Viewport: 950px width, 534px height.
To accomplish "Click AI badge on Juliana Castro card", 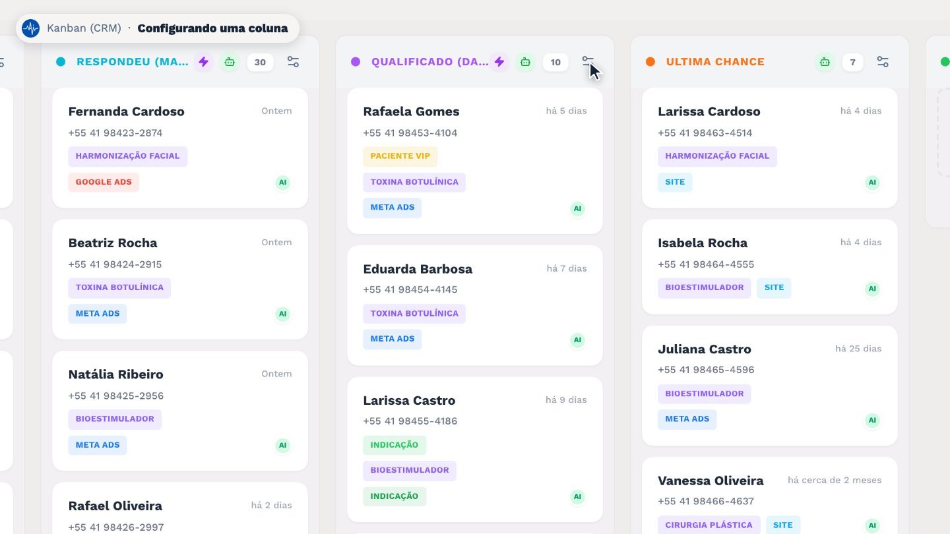I will (x=872, y=420).
